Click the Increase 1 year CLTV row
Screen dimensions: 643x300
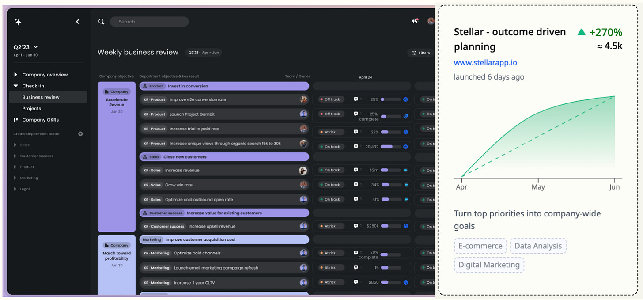224,282
